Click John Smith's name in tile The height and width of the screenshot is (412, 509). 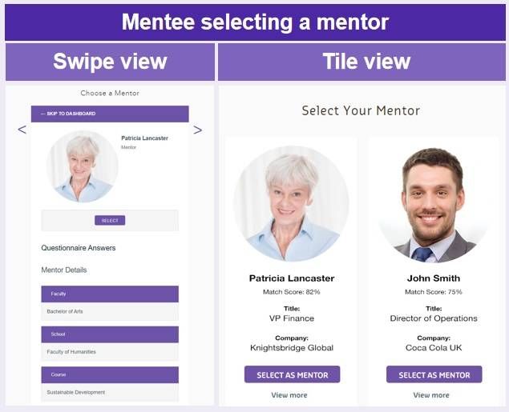(434, 278)
